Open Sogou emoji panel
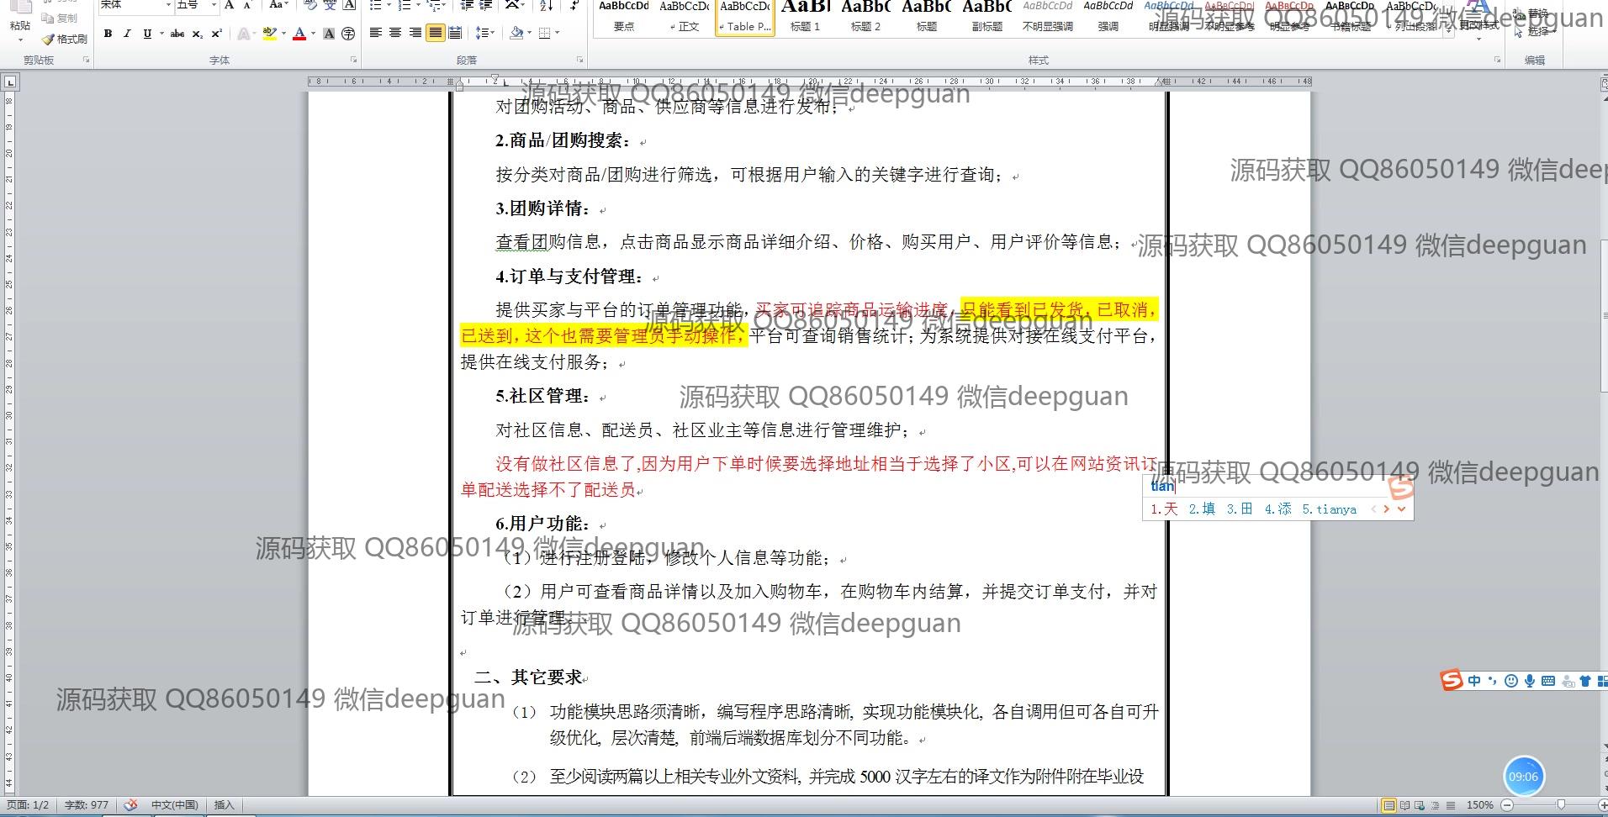 click(x=1511, y=681)
